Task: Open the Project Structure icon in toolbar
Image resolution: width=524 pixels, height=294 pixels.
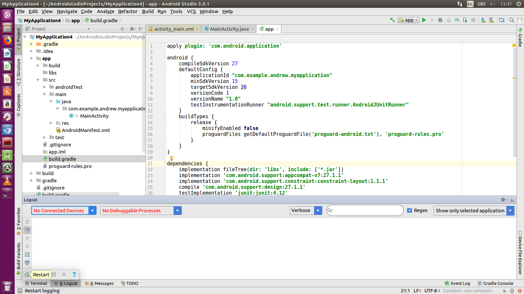Action: (502, 20)
